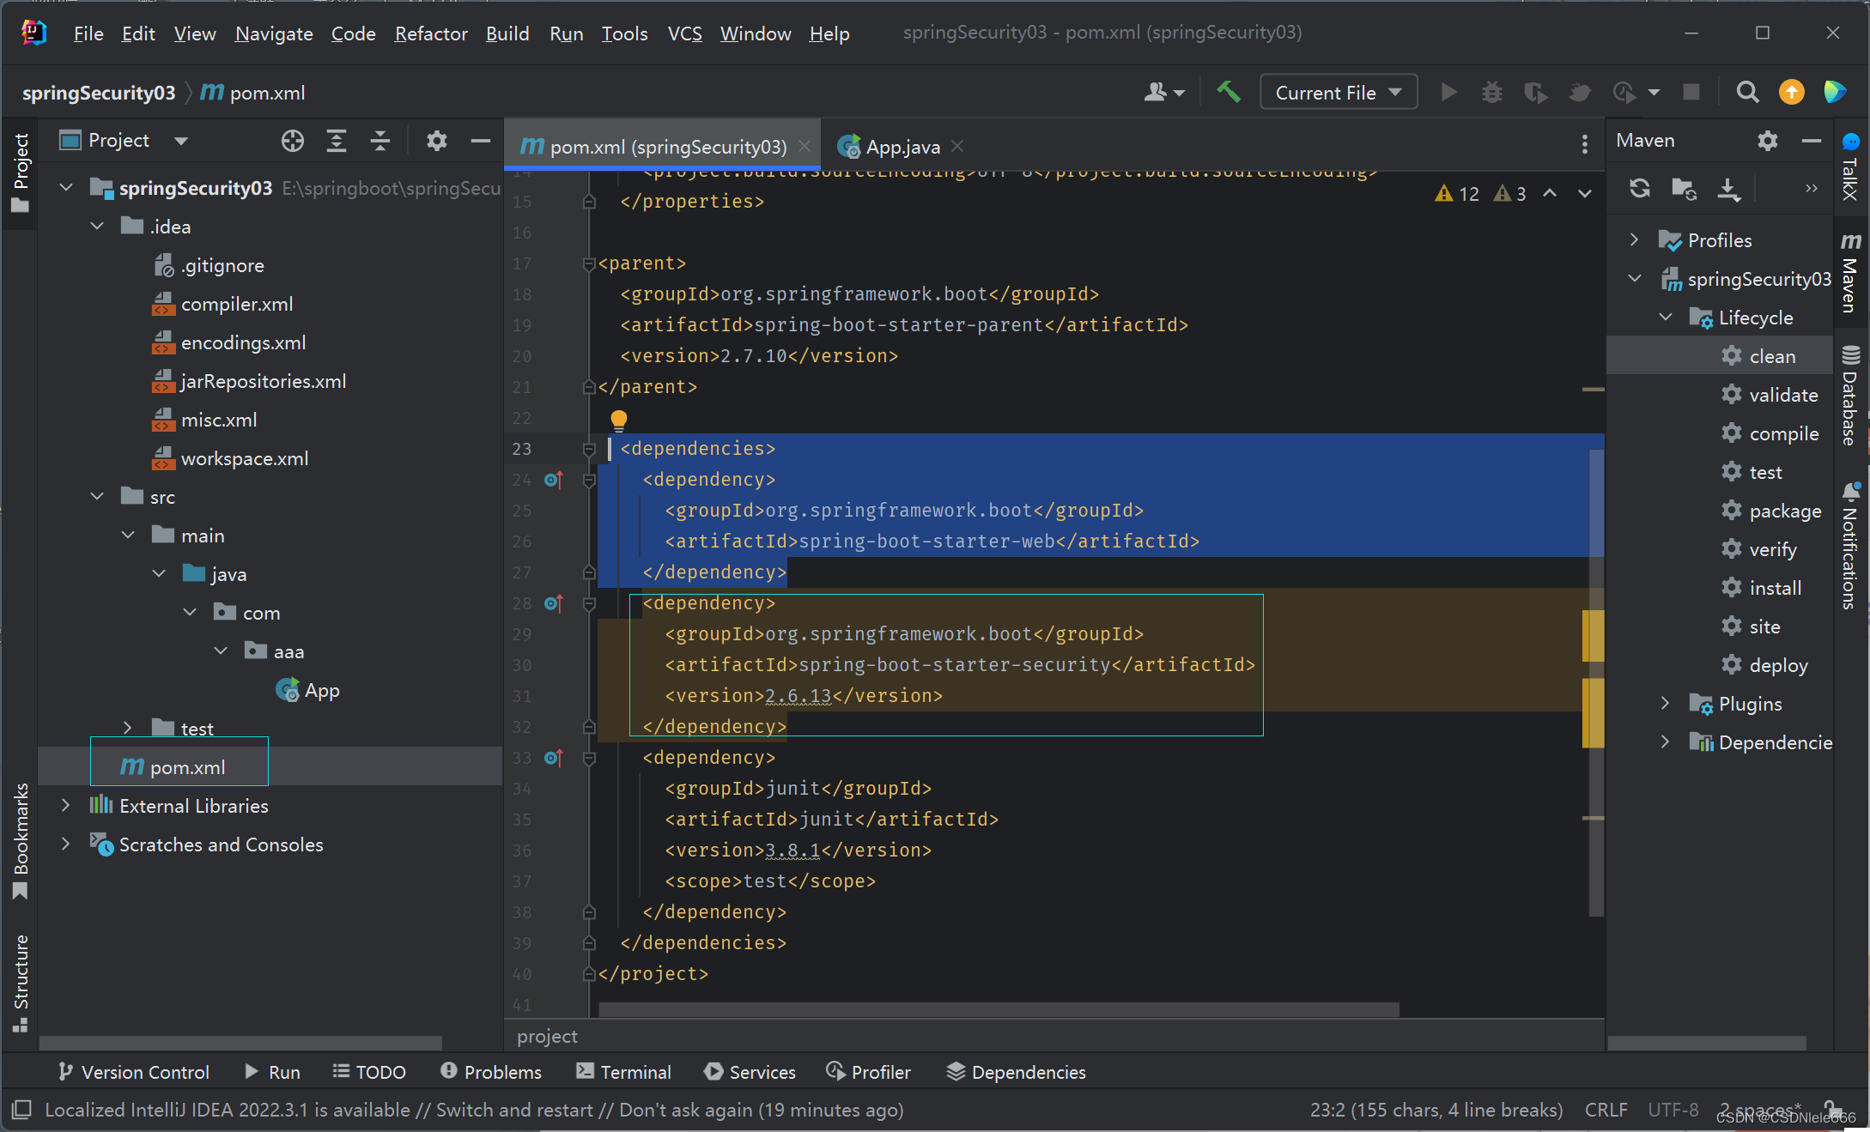Click Reload All Maven Projects icon

(x=1640, y=188)
